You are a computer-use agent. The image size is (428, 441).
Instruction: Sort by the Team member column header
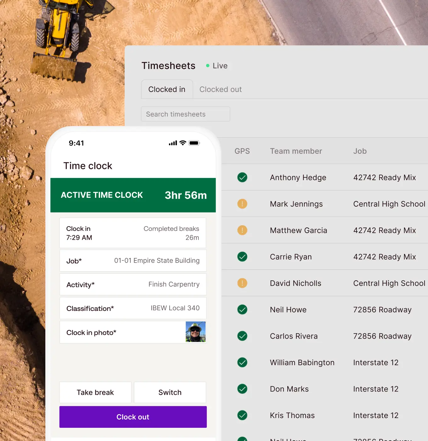click(296, 151)
